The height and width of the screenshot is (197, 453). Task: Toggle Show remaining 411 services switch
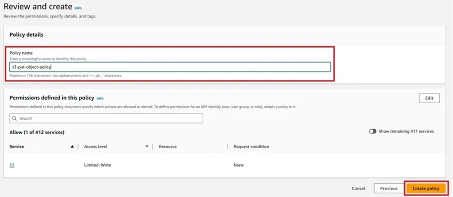373,131
